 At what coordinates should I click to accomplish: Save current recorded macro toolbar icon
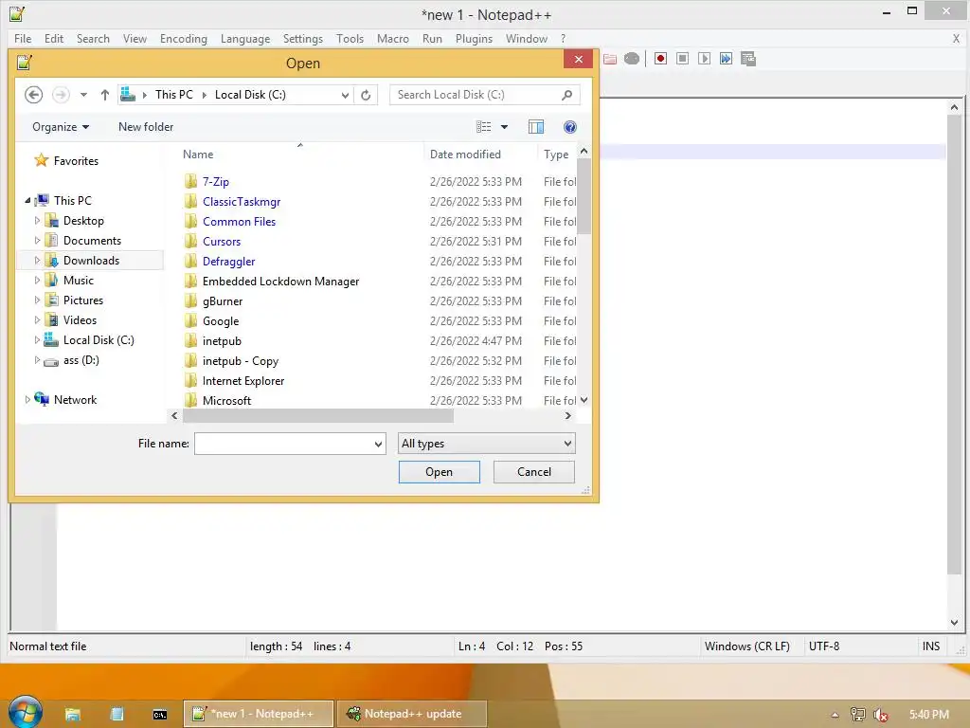(x=748, y=59)
